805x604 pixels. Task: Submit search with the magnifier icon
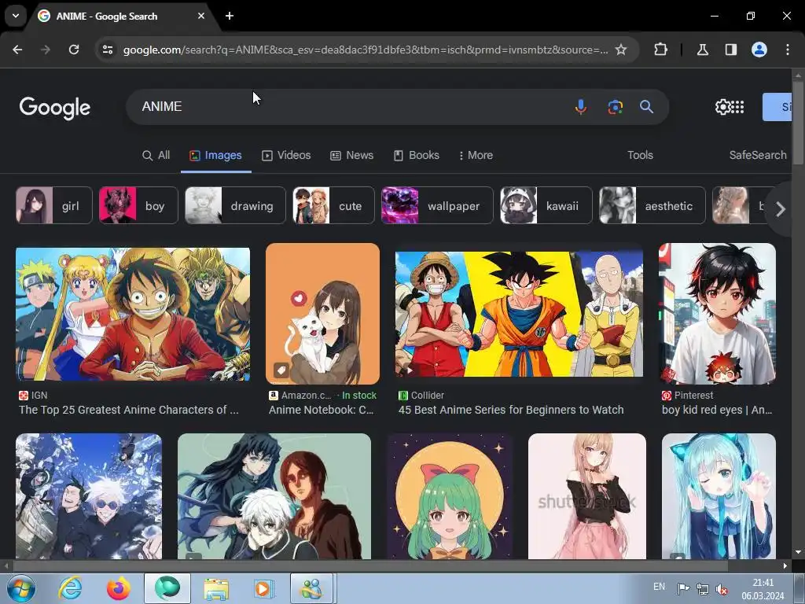pyautogui.click(x=646, y=107)
